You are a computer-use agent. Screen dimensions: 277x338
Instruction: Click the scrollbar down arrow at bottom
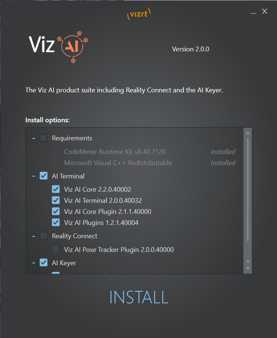pos(248,269)
